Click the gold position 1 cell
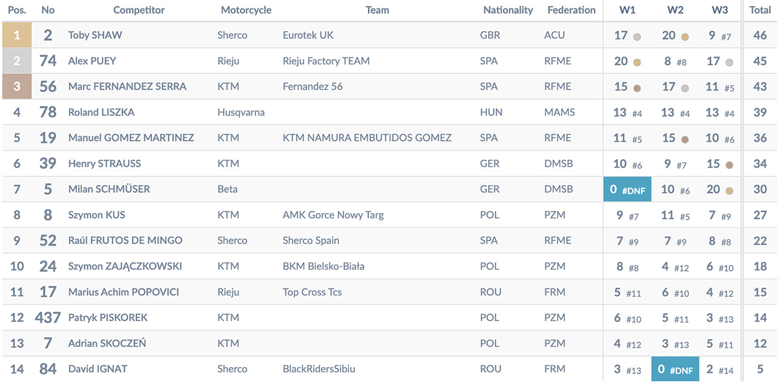Screen dimensions: 780x382 (x=17, y=35)
